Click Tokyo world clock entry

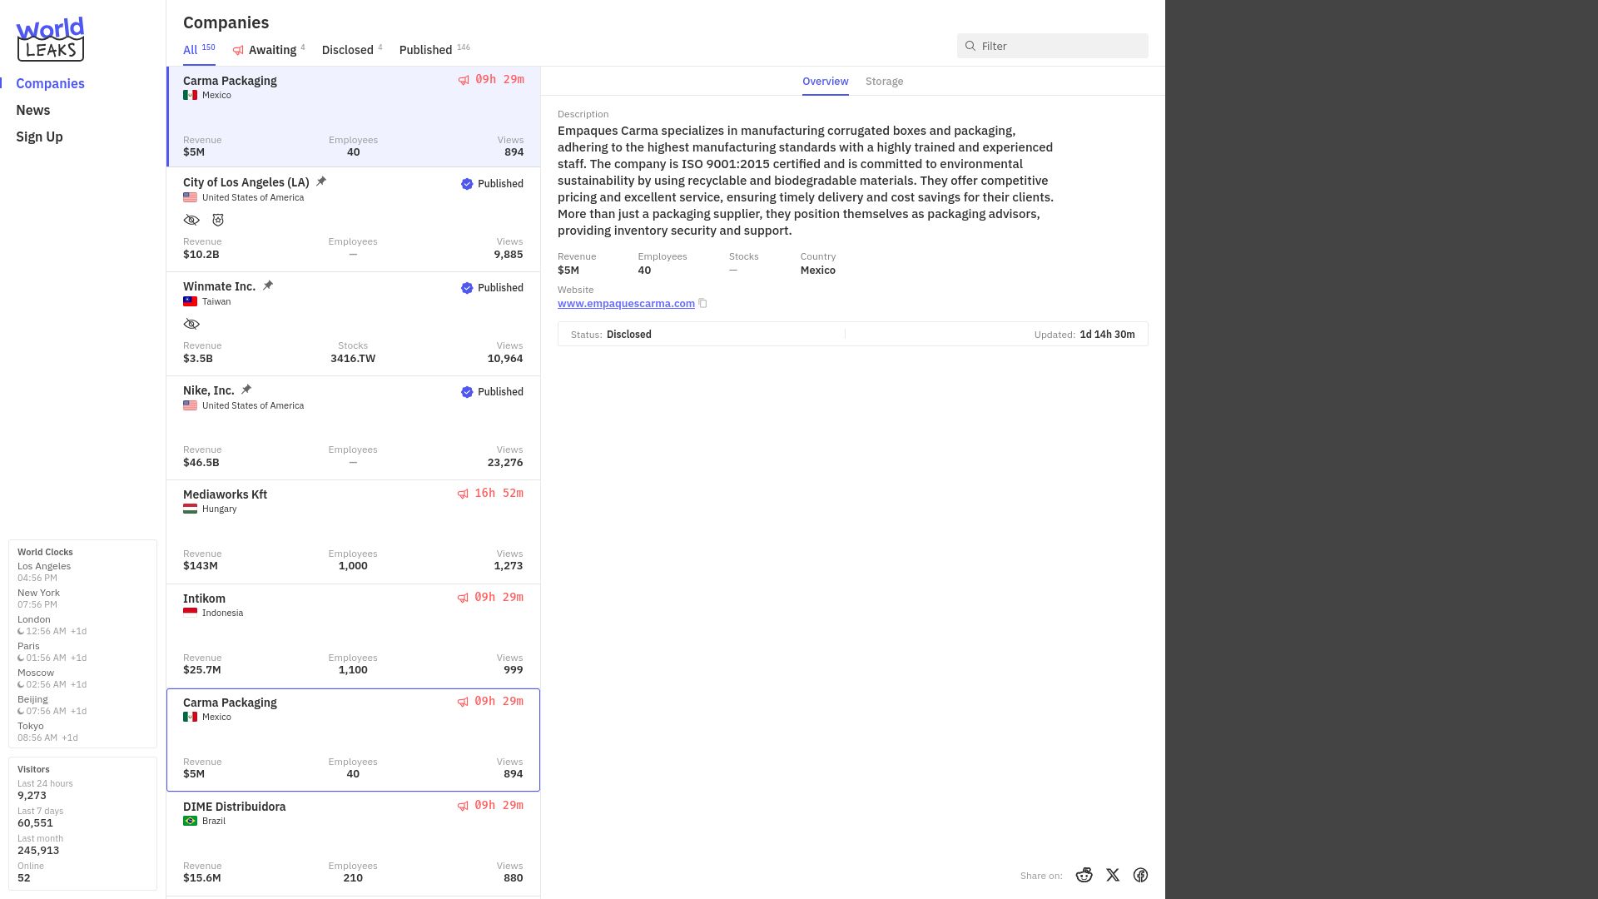point(47,732)
